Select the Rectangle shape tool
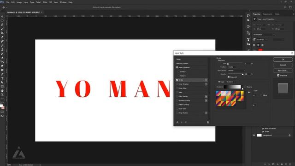The width and height of the screenshot is (295, 166). [x=2, y=87]
